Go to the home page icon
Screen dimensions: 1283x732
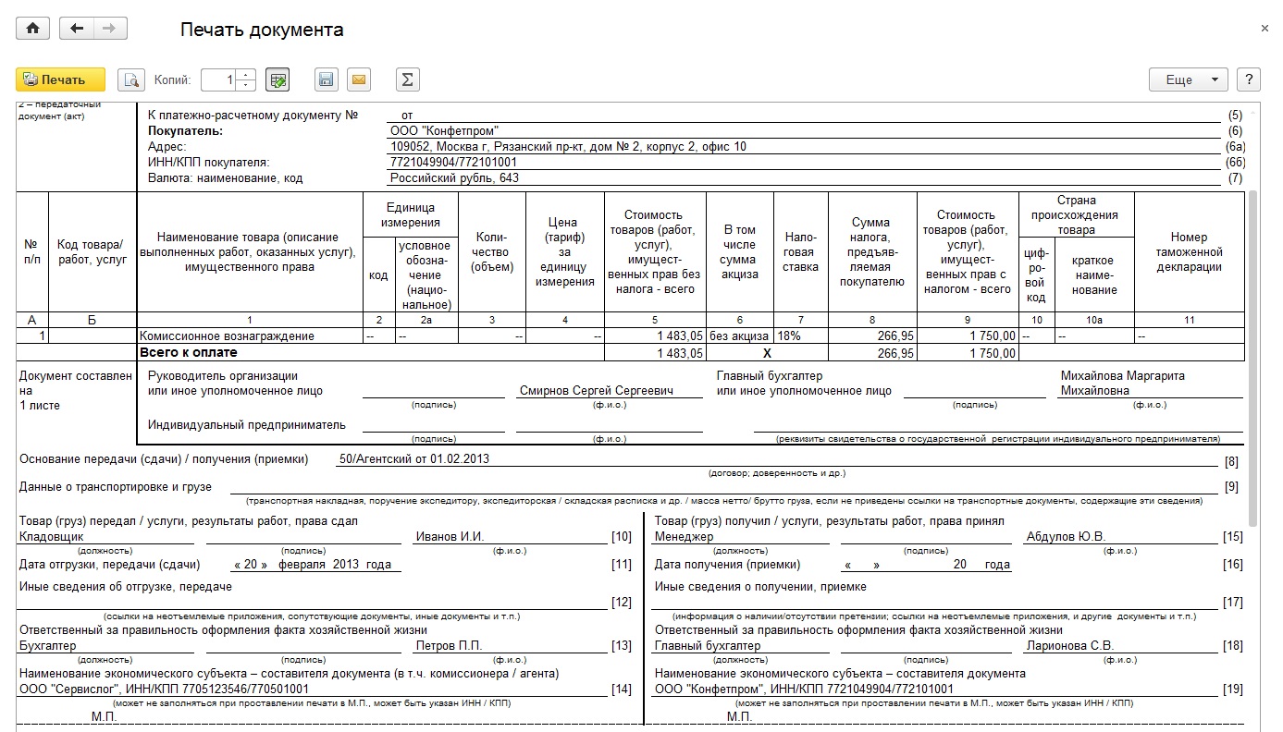point(33,29)
